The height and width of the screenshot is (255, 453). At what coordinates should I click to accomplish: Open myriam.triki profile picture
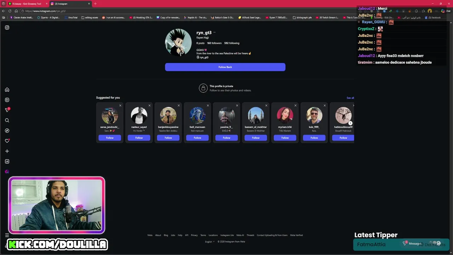pos(285,115)
